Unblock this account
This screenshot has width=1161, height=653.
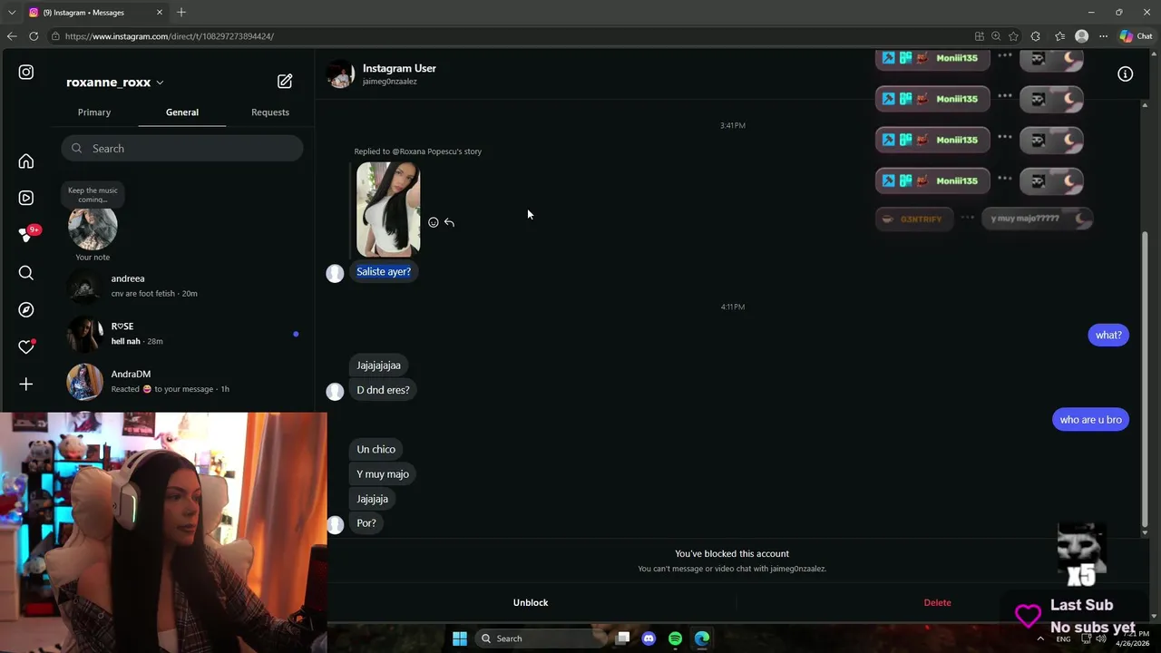click(x=531, y=602)
